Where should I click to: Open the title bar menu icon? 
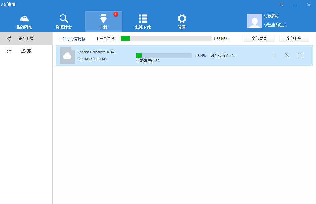[281, 5]
